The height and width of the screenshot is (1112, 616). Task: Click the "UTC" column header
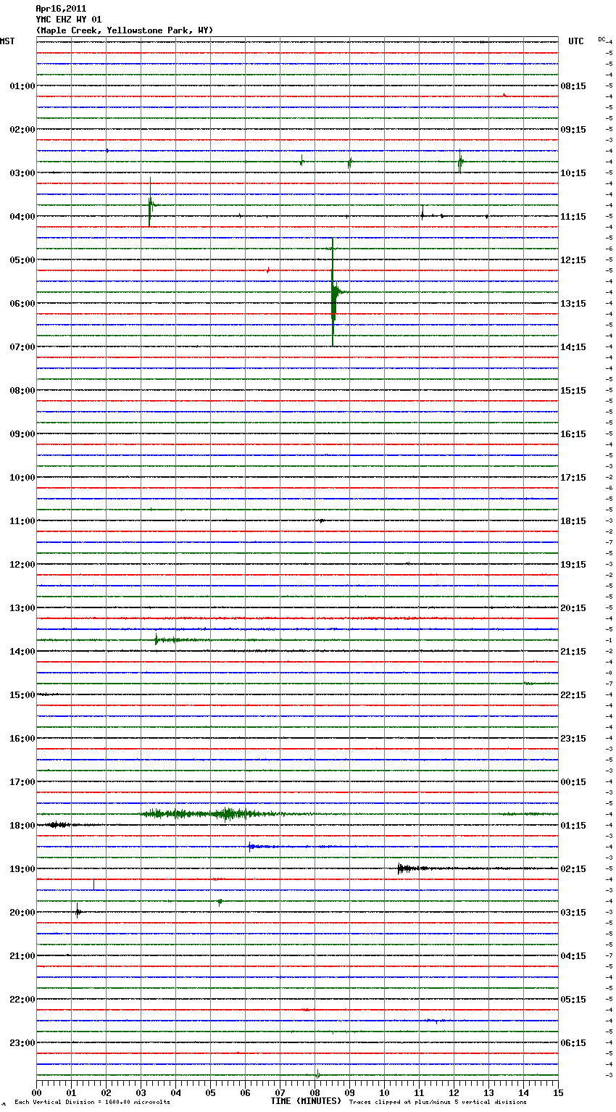coord(576,41)
